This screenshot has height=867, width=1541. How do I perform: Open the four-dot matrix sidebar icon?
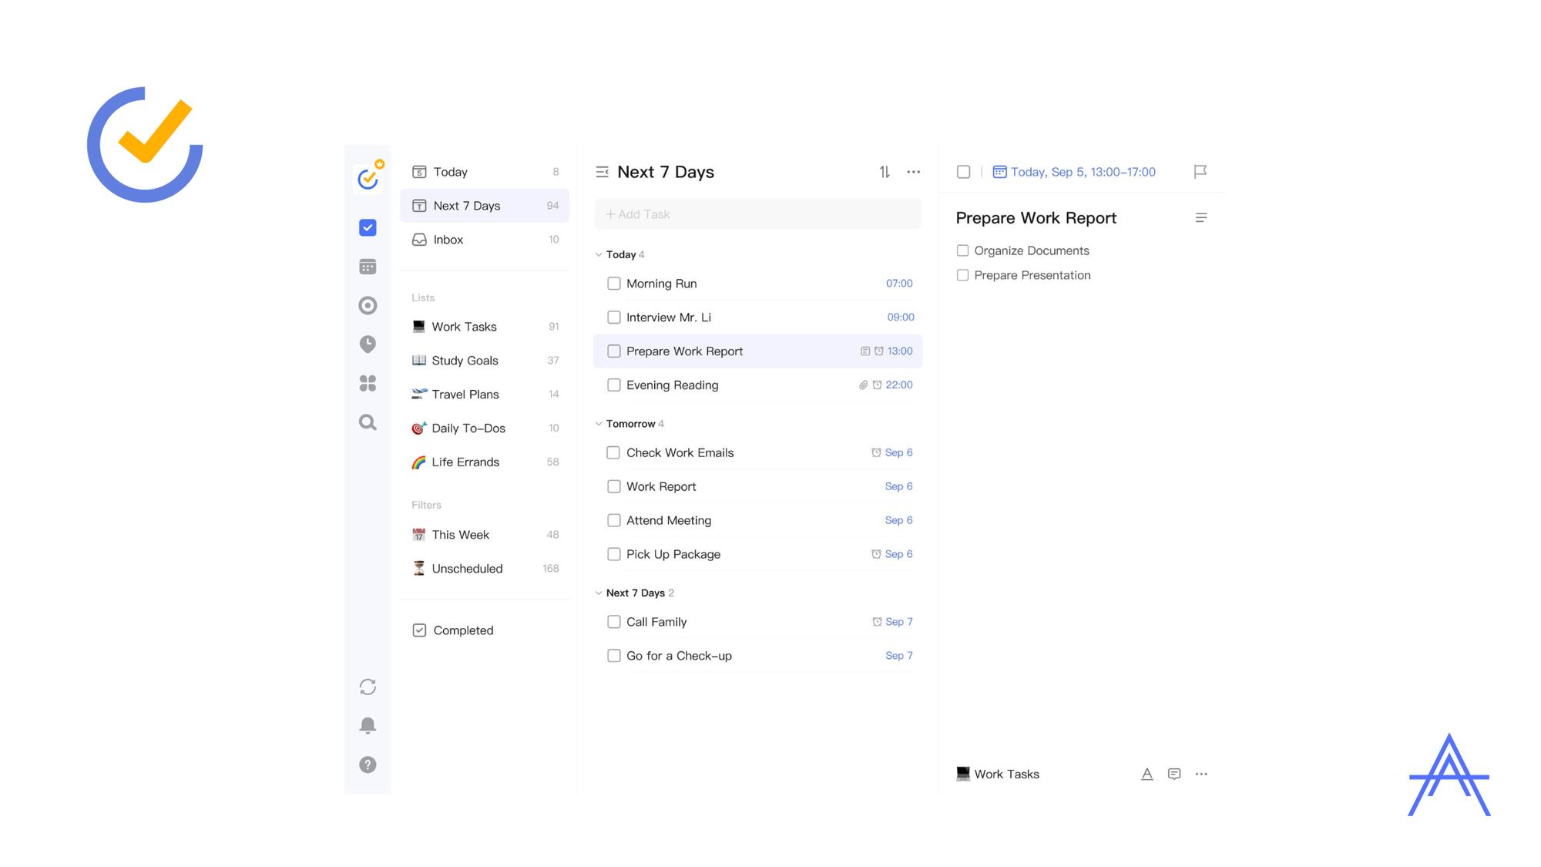[368, 383]
